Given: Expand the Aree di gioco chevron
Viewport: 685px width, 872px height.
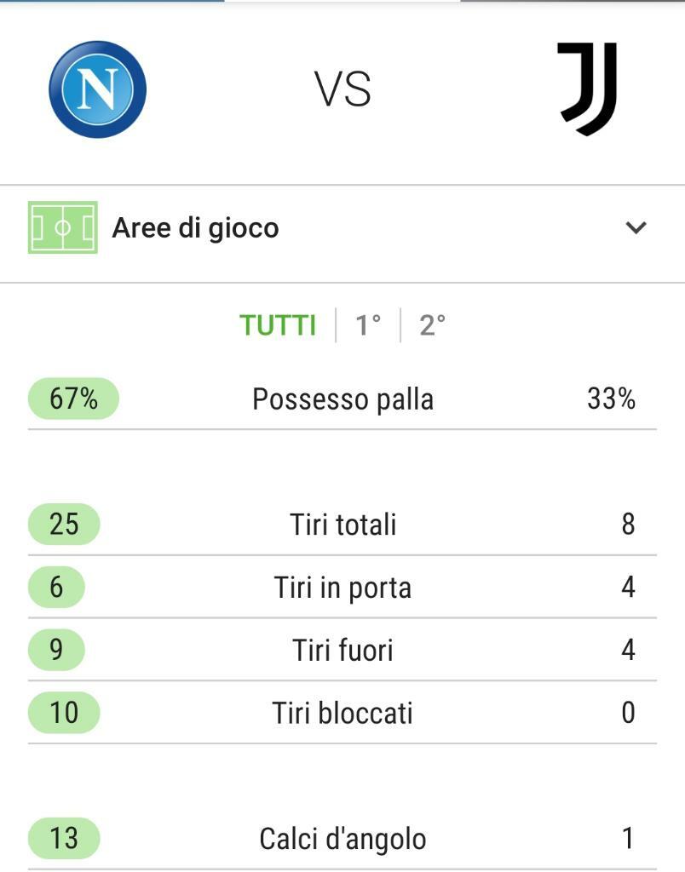Looking at the screenshot, I should pyautogui.click(x=636, y=227).
